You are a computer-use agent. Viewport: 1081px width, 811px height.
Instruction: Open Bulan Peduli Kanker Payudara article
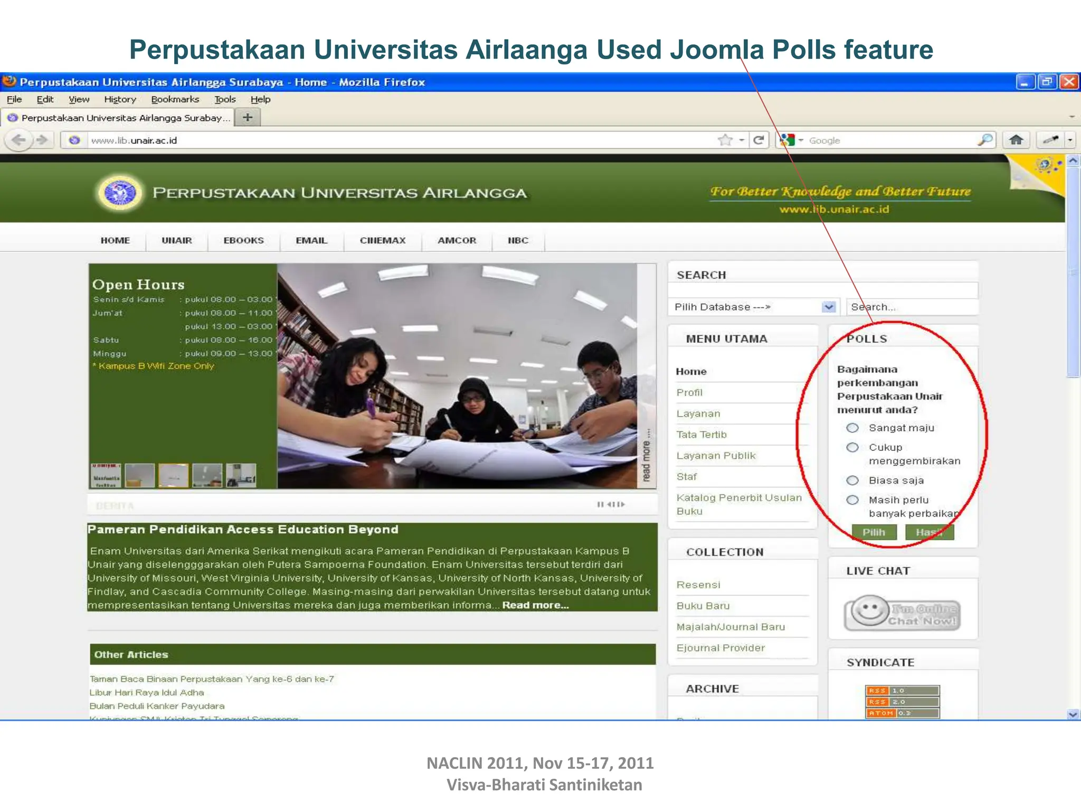[x=157, y=706]
